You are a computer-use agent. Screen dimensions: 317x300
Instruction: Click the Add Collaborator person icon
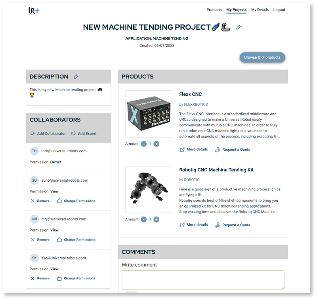pos(32,133)
